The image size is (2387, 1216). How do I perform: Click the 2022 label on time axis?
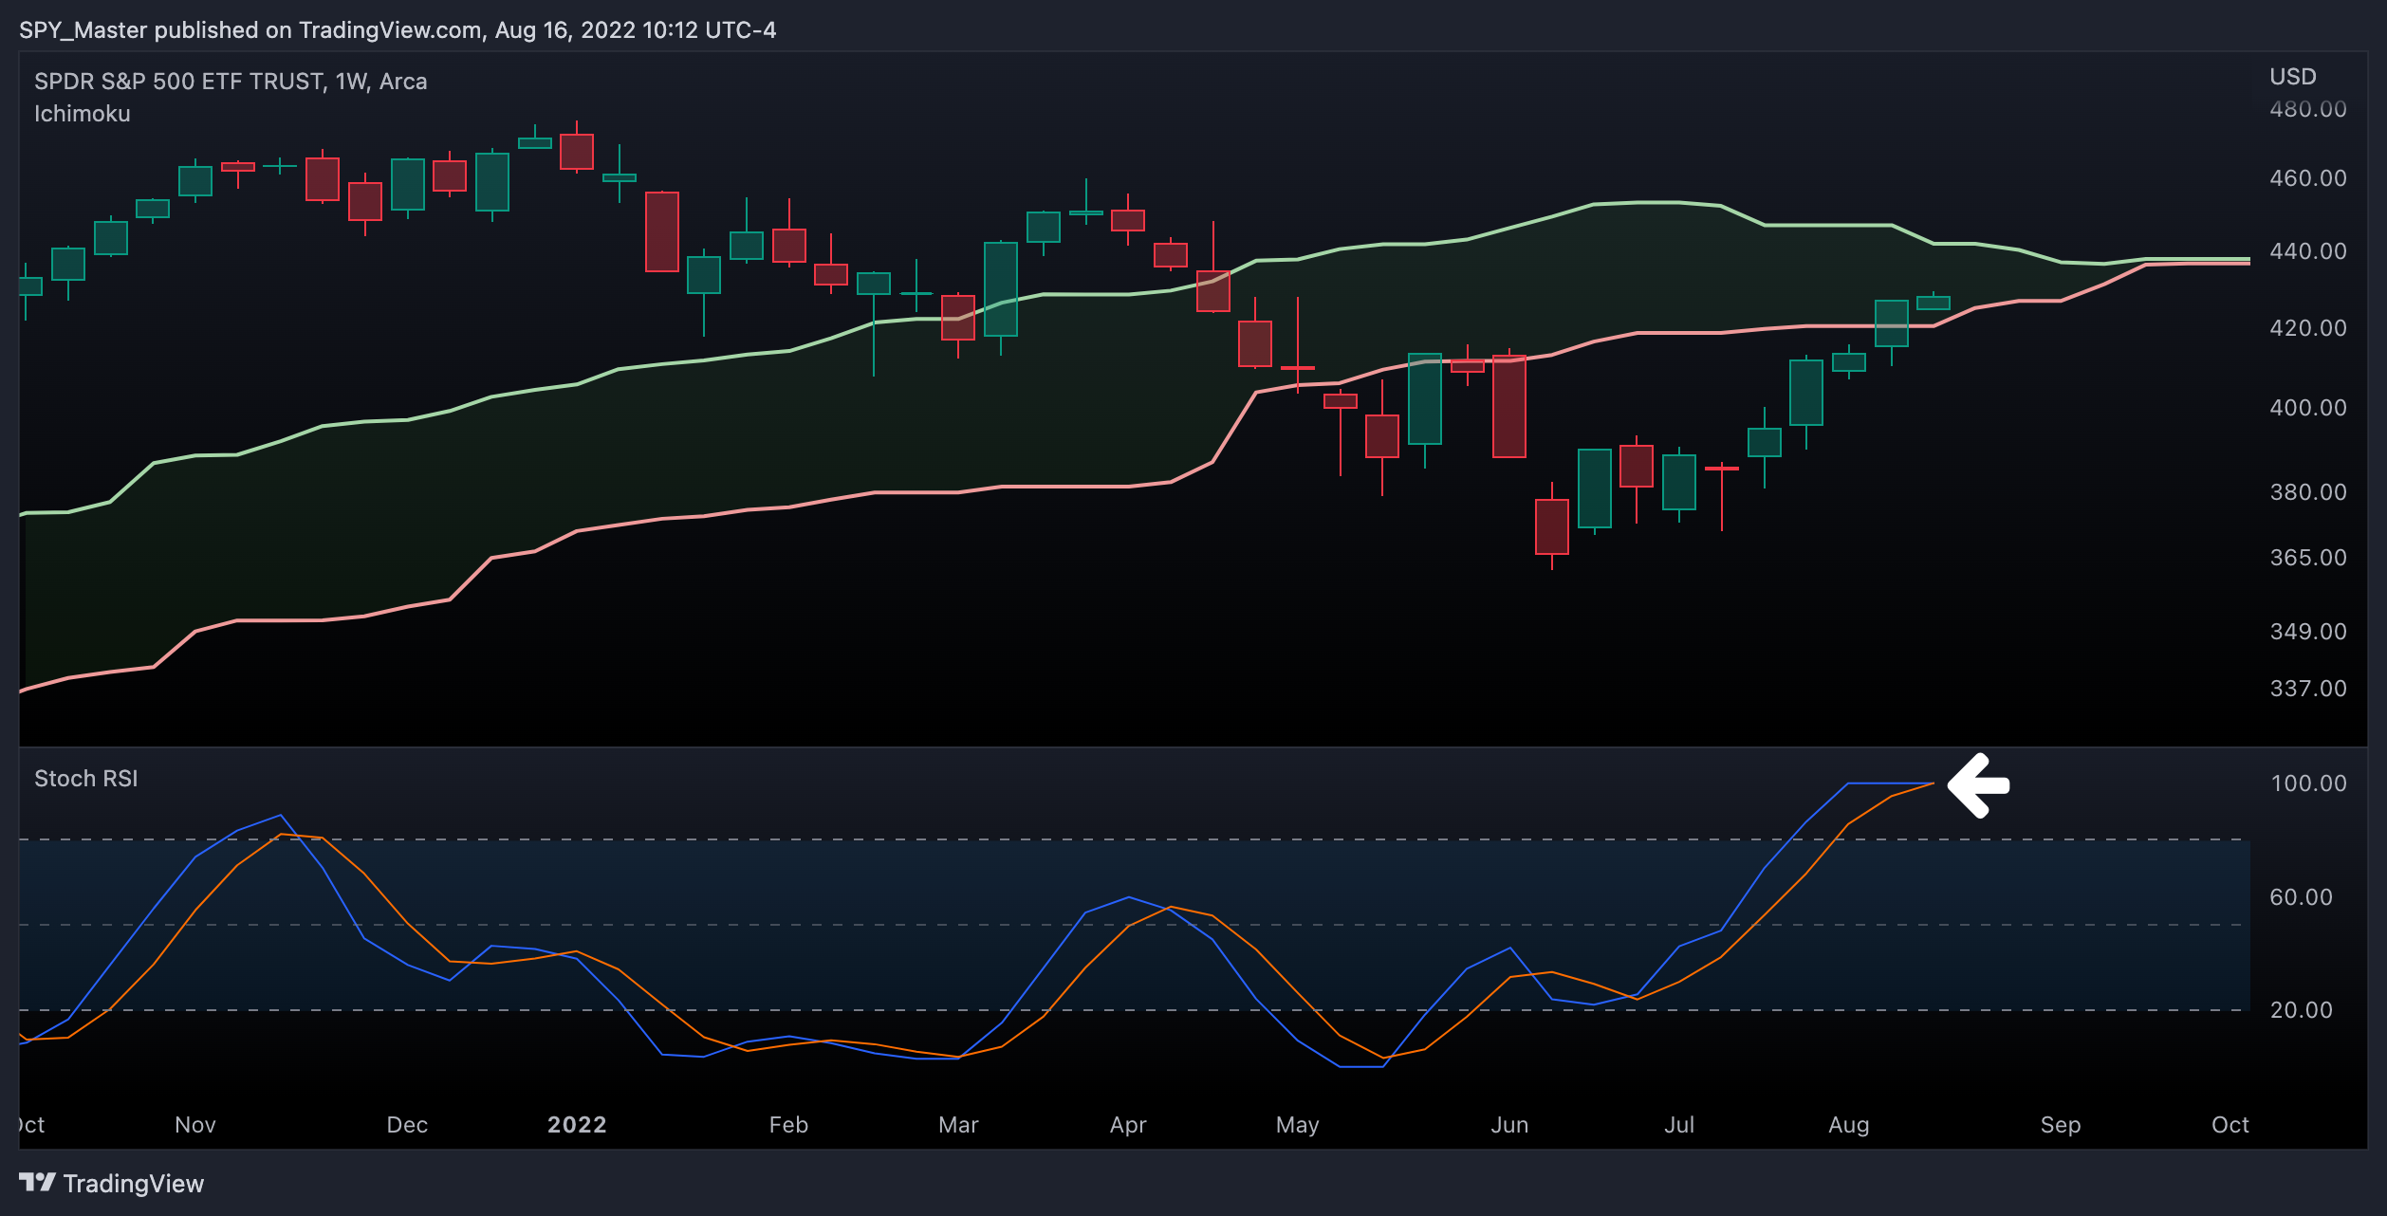[x=577, y=1125]
